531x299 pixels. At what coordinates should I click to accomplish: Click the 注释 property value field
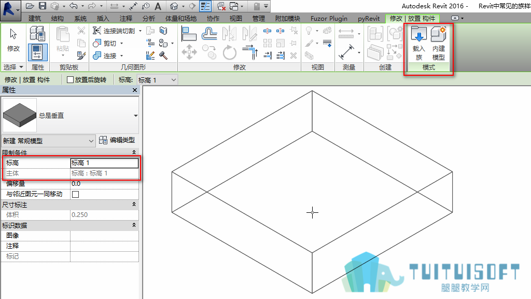click(104, 246)
